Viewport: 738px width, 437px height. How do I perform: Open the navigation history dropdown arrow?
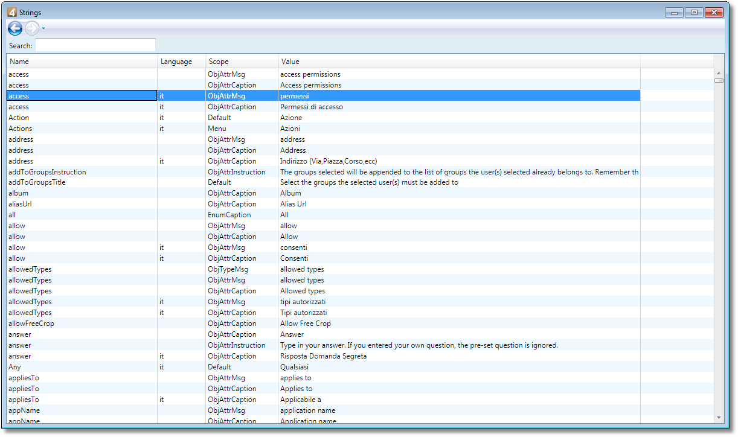(x=43, y=28)
